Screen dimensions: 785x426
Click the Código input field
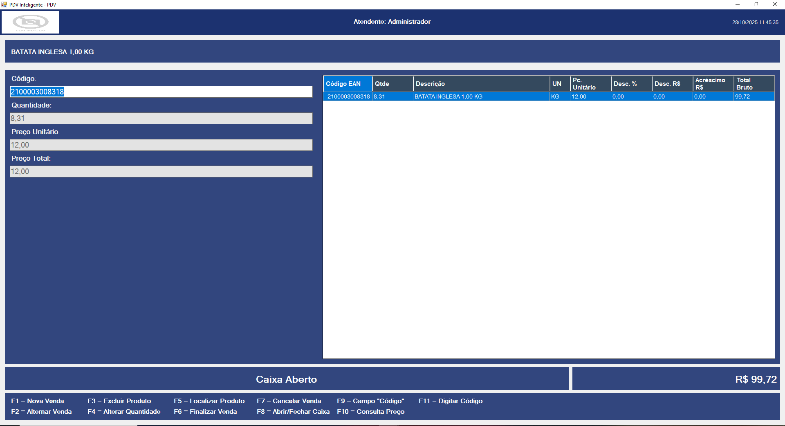point(161,92)
